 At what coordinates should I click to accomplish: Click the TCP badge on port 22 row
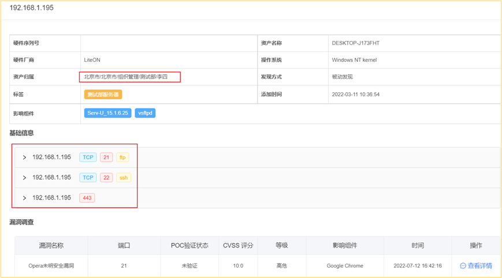coord(88,178)
